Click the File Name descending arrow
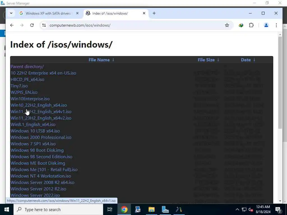Screen dimensions: 287x215 pyautogui.click(x=113, y=60)
